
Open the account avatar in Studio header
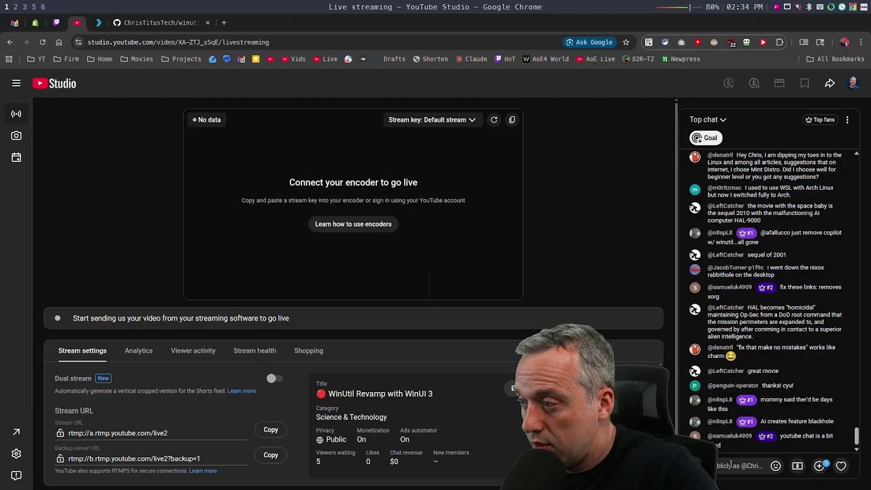pyautogui.click(x=853, y=83)
